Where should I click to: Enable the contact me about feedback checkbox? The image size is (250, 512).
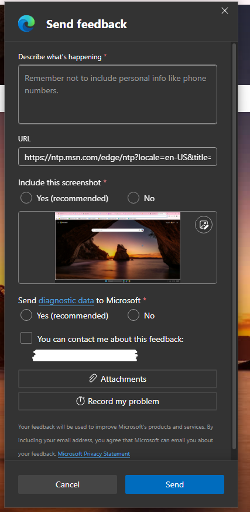[x=26, y=338]
